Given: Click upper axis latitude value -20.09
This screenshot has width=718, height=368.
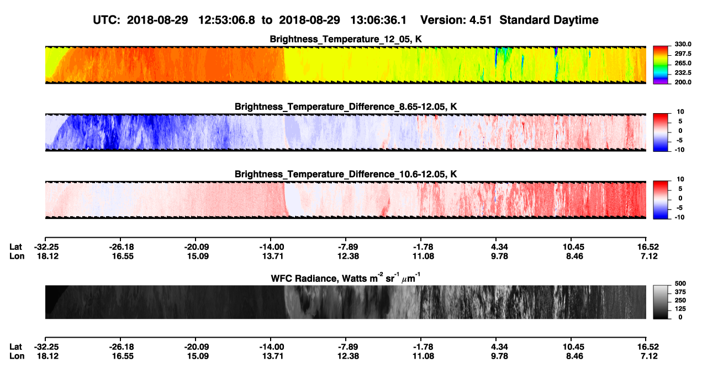Looking at the screenshot, I should 195,247.
